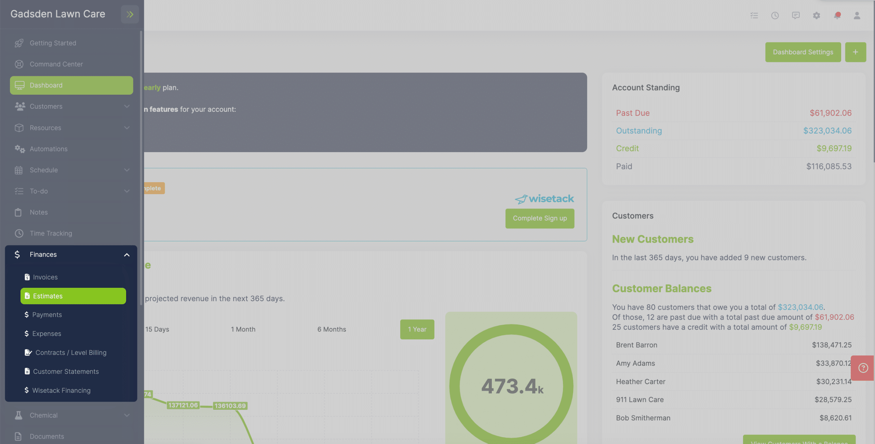Click the 473.4k revenue circle gauge
875x444 pixels.
coord(511,386)
